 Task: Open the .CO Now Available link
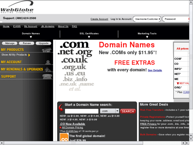coord(72,124)
